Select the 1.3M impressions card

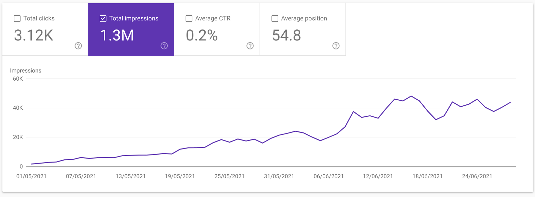coord(131,29)
